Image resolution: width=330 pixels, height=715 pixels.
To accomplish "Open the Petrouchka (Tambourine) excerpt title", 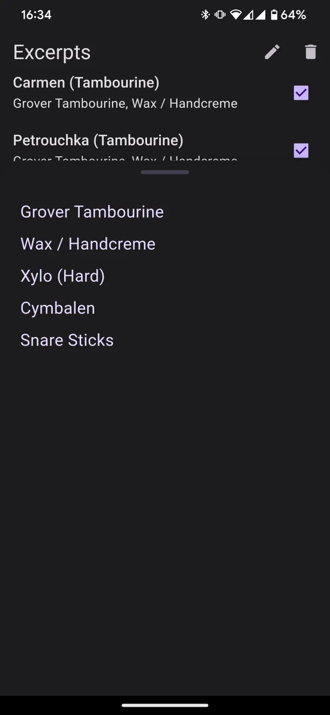I will [98, 140].
